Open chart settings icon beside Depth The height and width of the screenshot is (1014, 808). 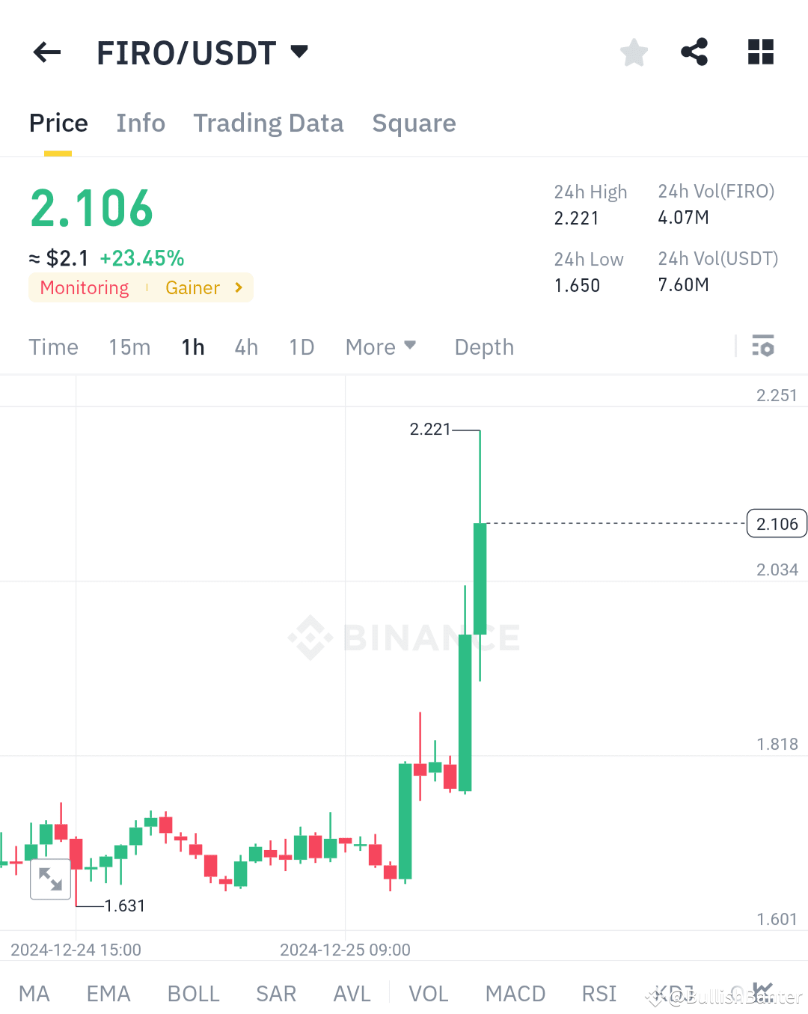pos(764,346)
